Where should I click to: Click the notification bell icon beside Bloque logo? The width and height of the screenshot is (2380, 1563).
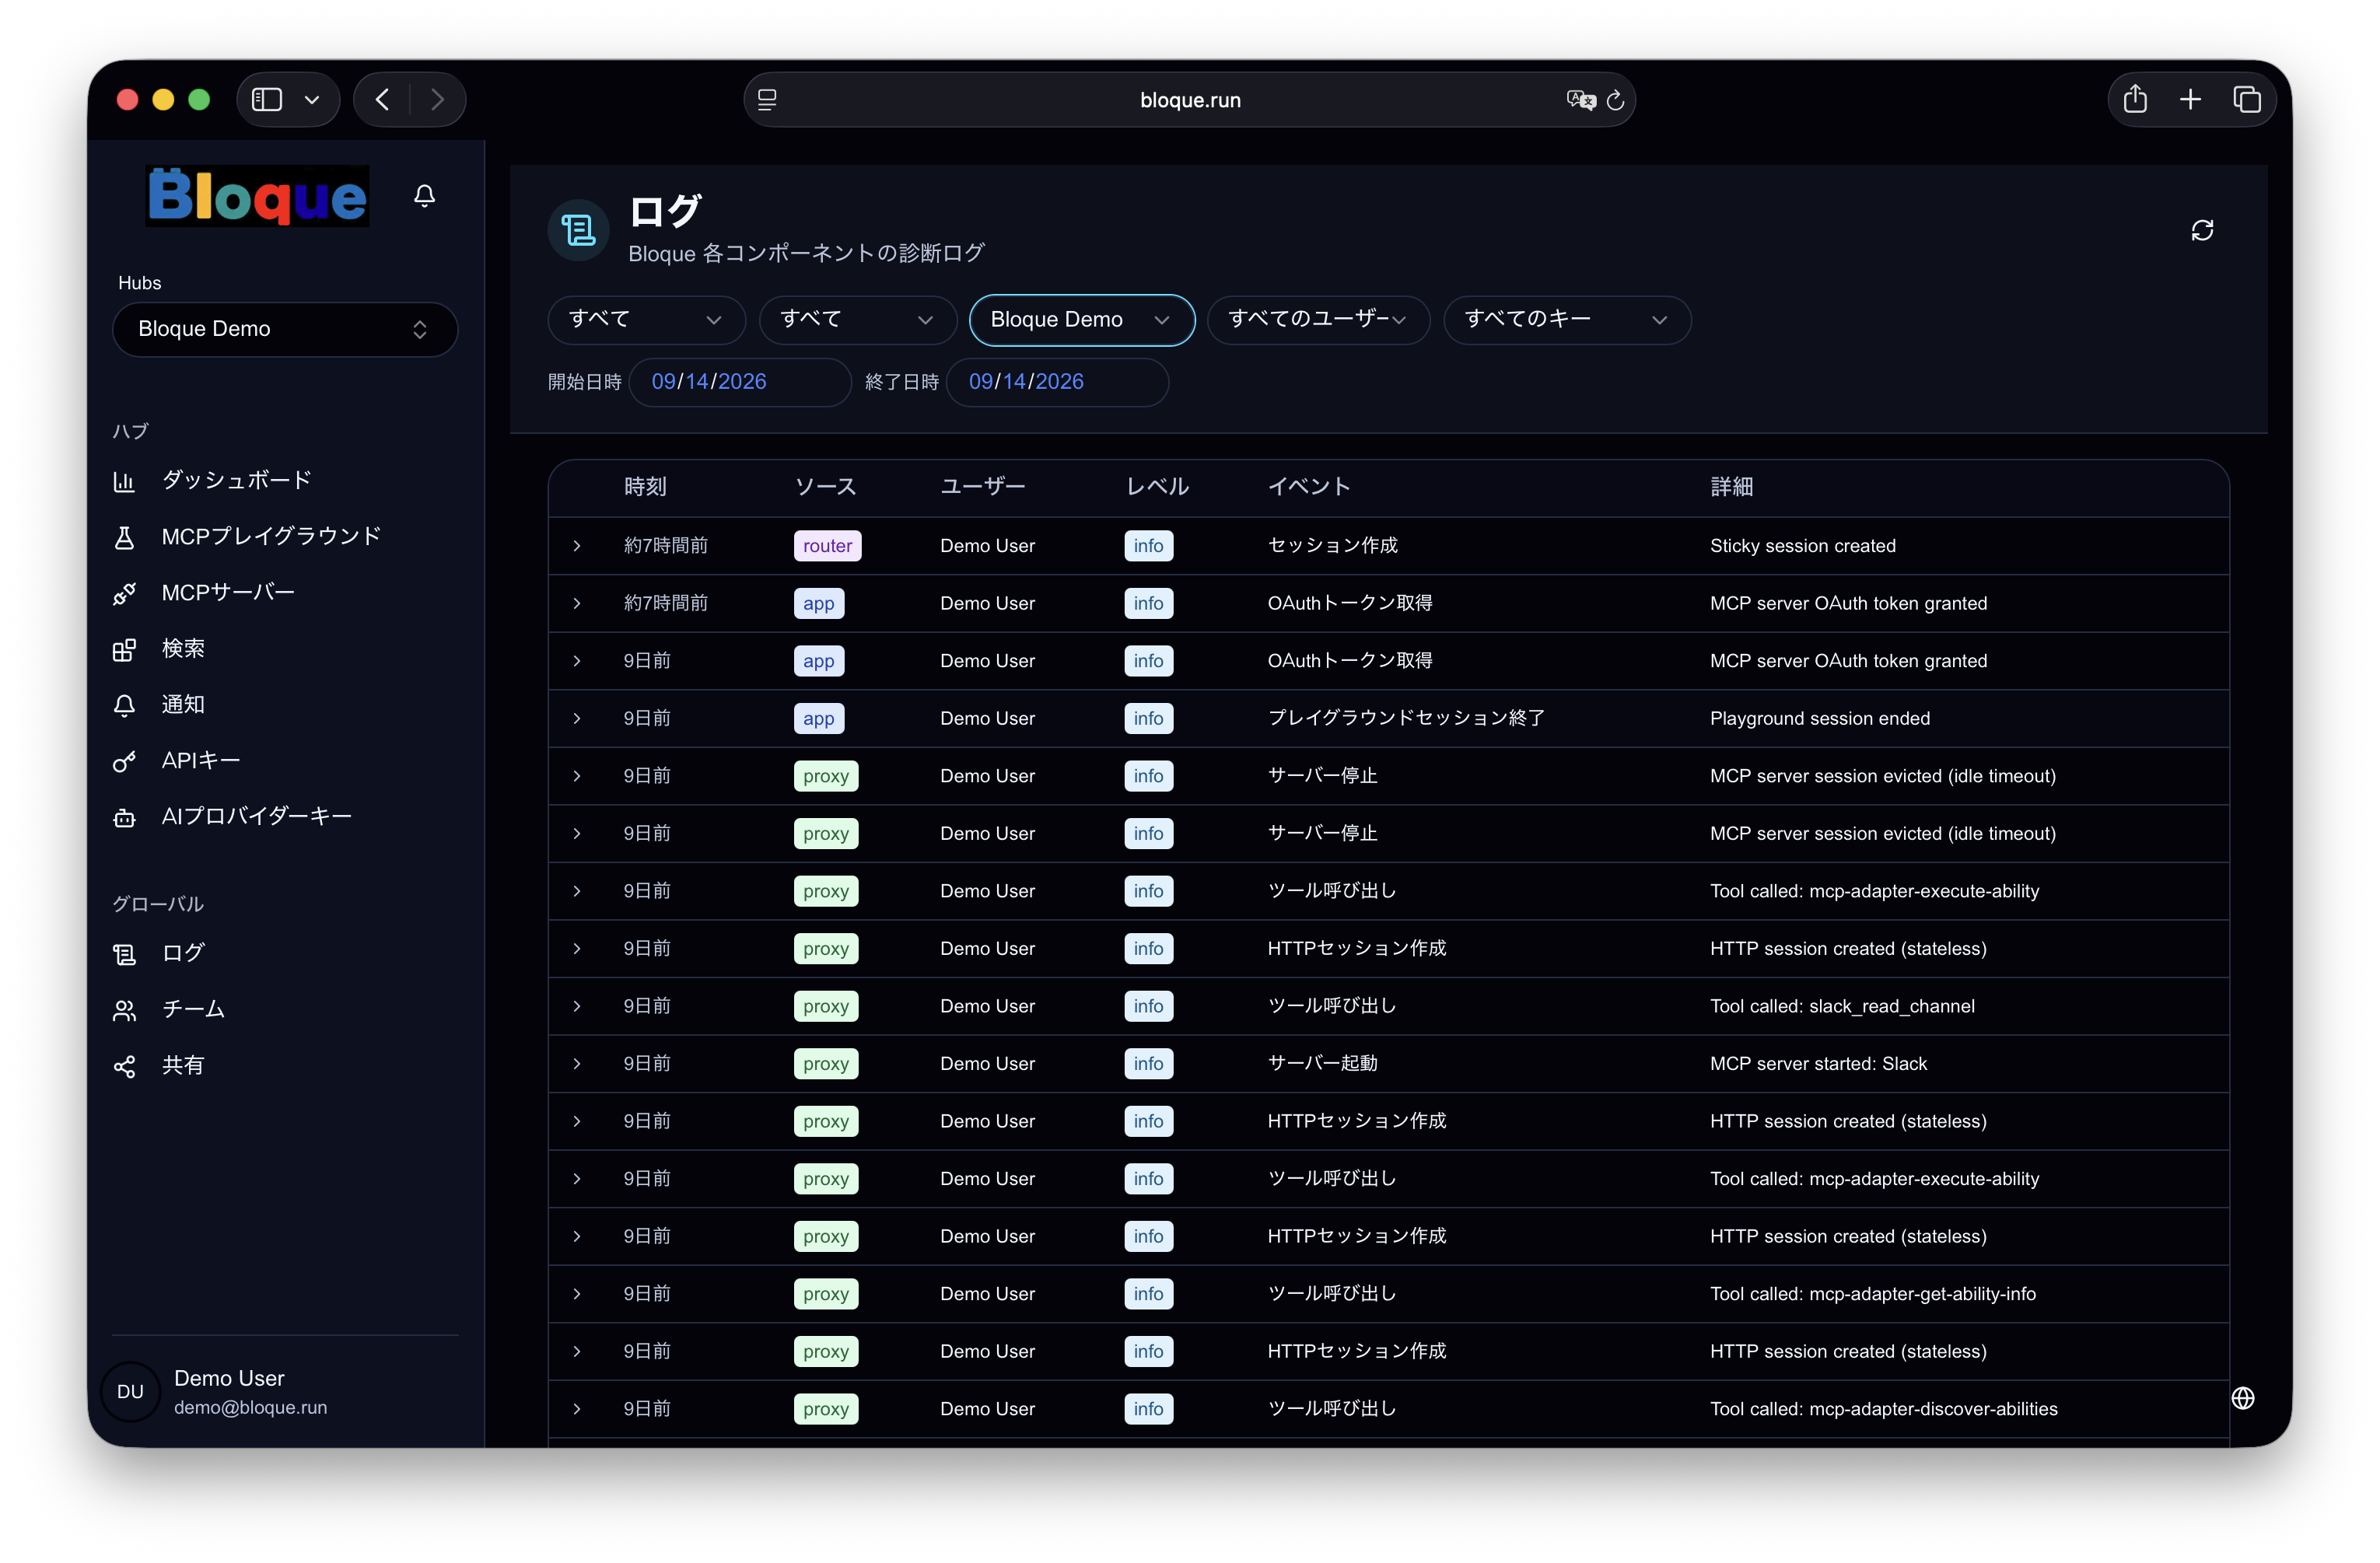pos(424,196)
